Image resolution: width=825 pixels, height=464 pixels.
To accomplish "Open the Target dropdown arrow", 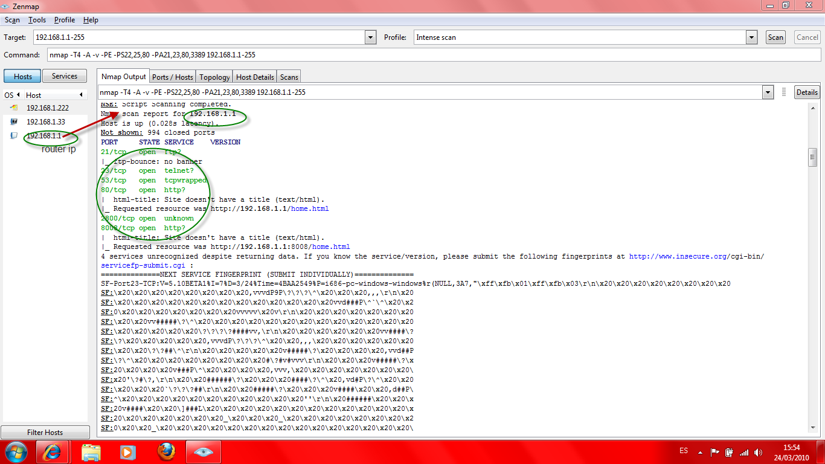I will [371, 37].
